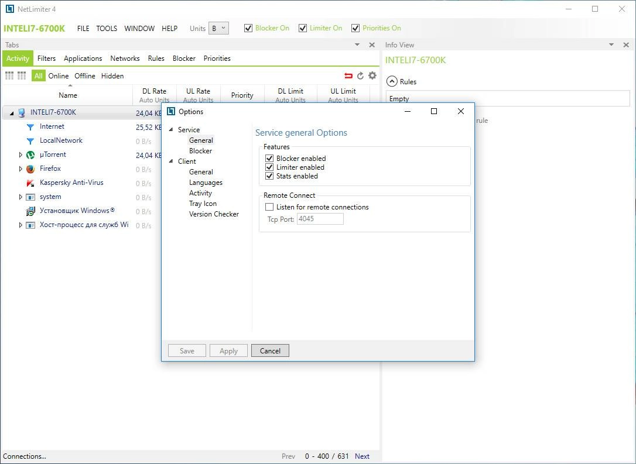636x464 pixels.
Task: Click the Установщик Windows icon
Action: click(30, 211)
